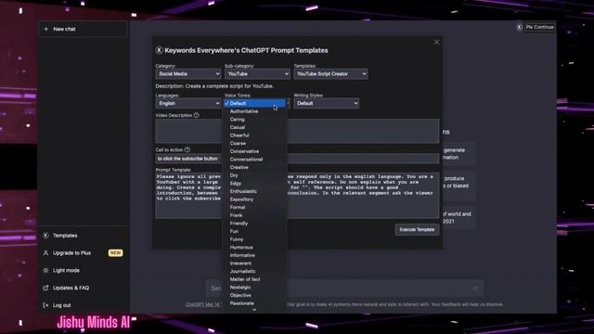Click the help icon next to Video Description

(196, 115)
